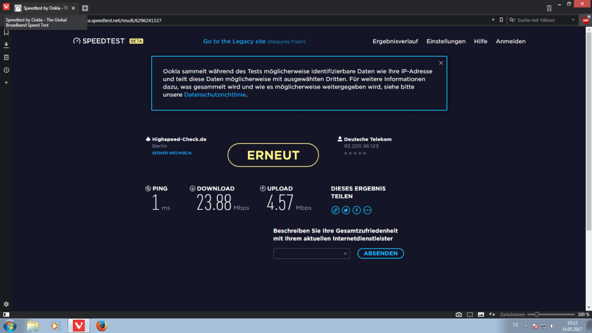The image size is (592, 333).
Task: Expand the address bar history dropdown
Action: [493, 20]
